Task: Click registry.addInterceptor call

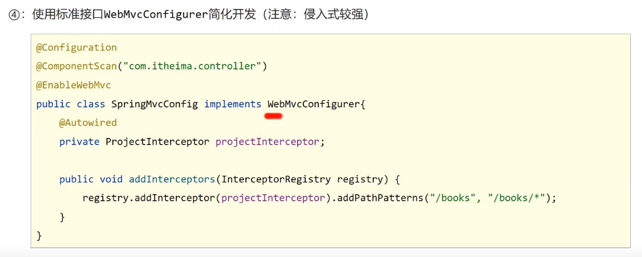Action: click(x=149, y=198)
